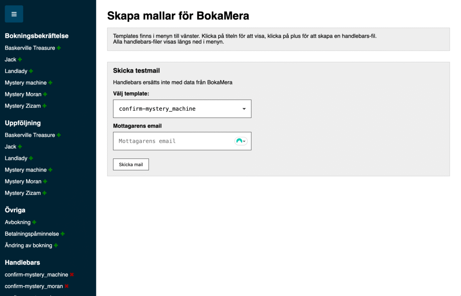Click plus icon beside Jack under Bokningsbekräftelse
The image size is (461, 296).
click(20, 60)
